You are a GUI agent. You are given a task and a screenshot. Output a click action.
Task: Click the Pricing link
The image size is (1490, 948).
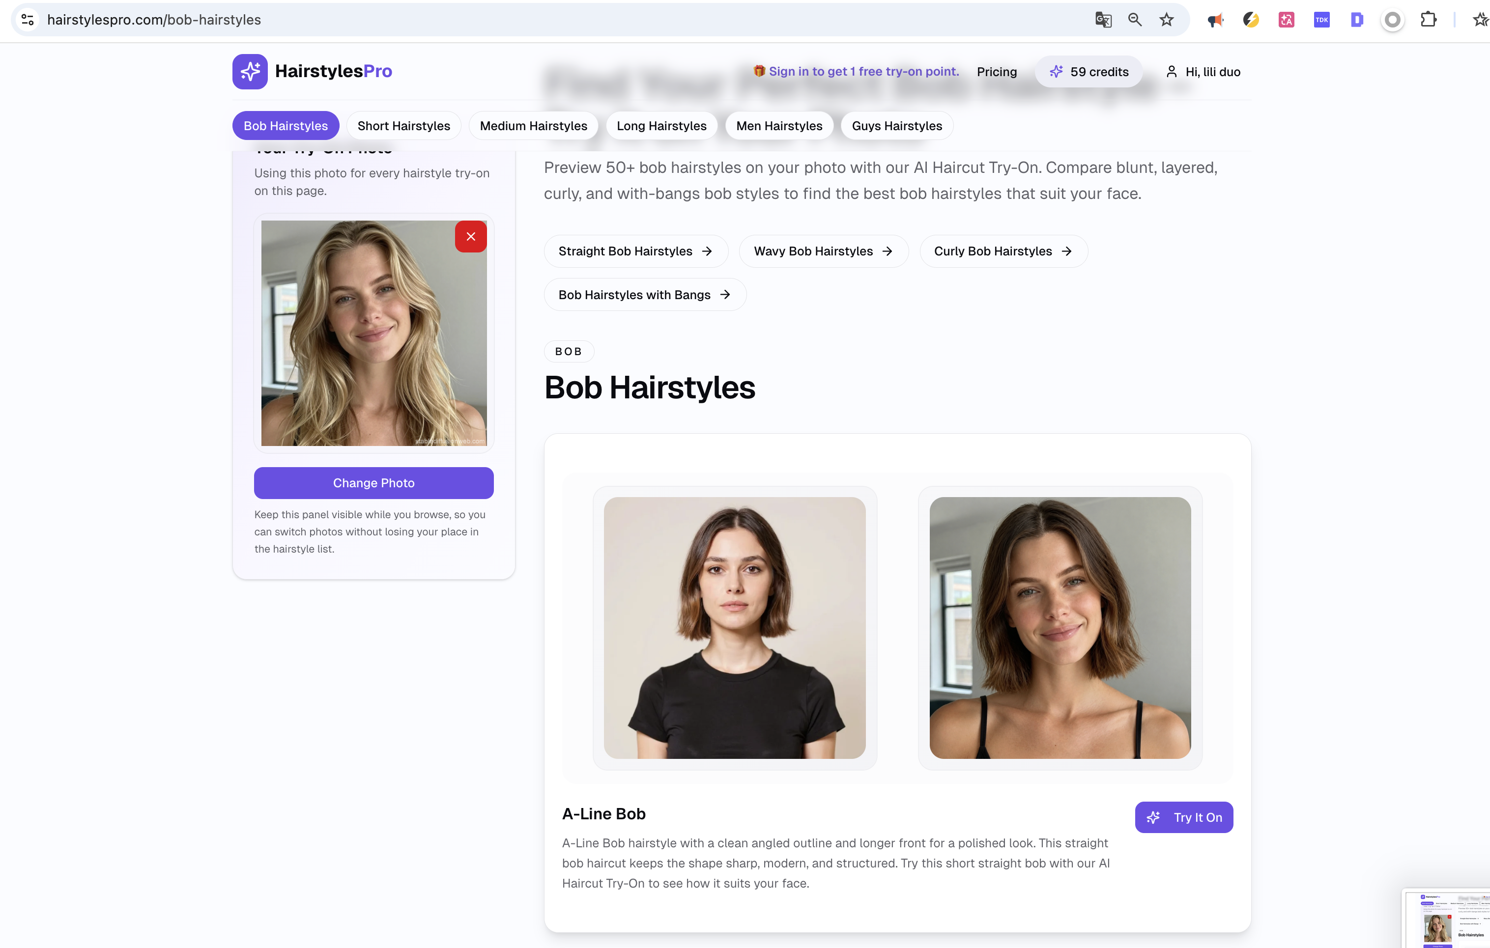[996, 72]
